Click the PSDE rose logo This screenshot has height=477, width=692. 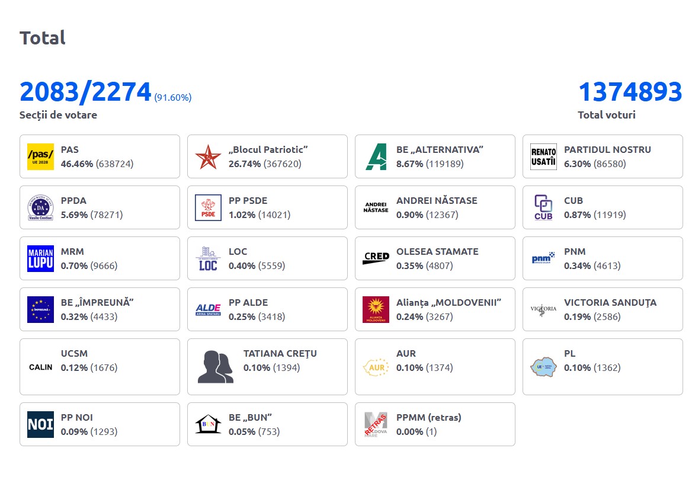(x=208, y=207)
